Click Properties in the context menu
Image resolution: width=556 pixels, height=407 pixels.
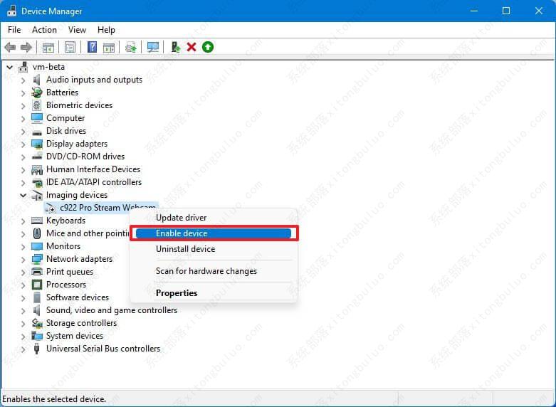point(177,293)
